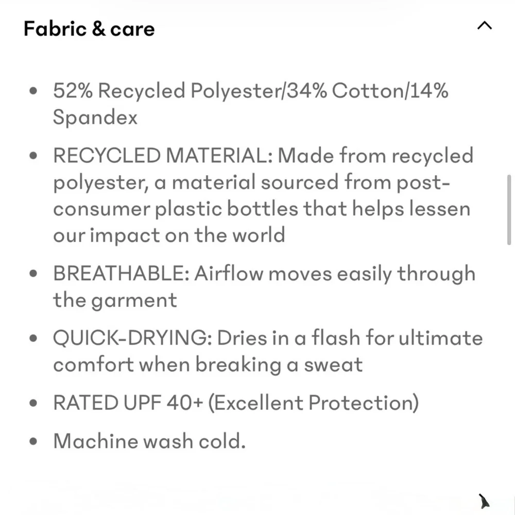Click the bullet dot beside RECYCLED MATERIAL

click(34, 156)
